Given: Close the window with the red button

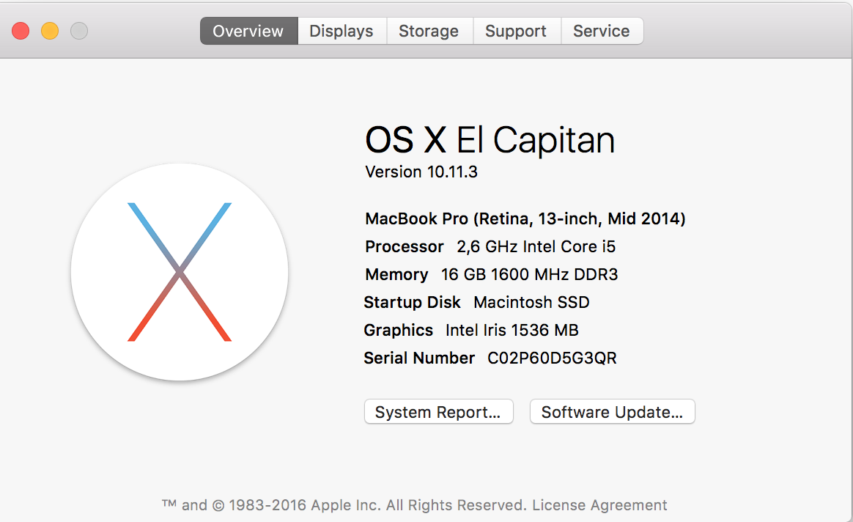Looking at the screenshot, I should pos(21,31).
